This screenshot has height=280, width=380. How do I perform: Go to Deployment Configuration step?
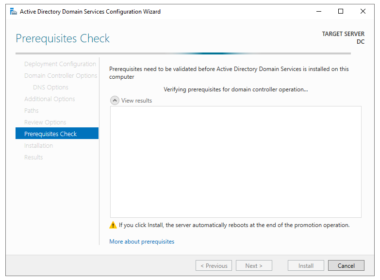[60, 64]
